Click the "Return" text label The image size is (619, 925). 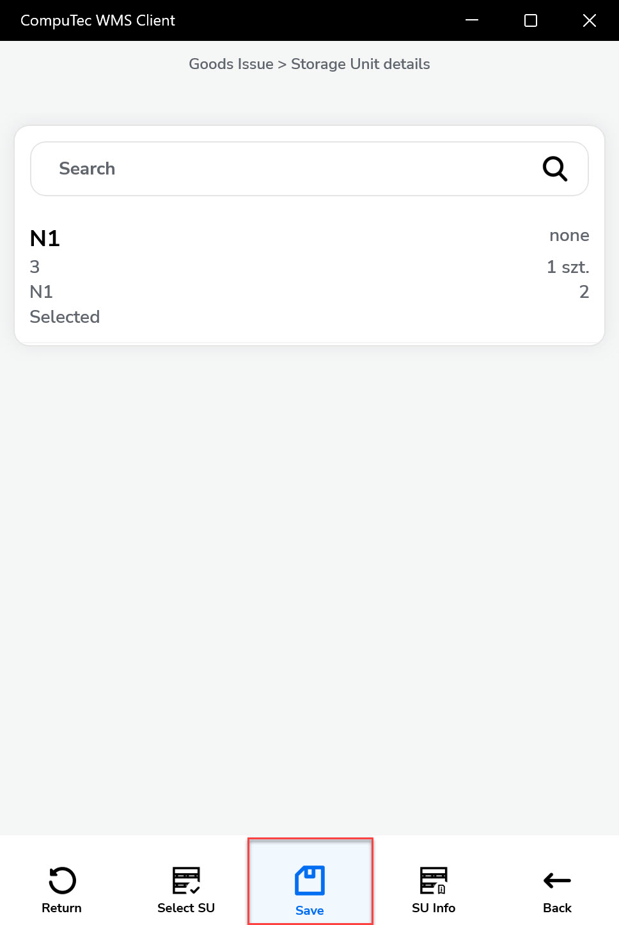(x=61, y=908)
